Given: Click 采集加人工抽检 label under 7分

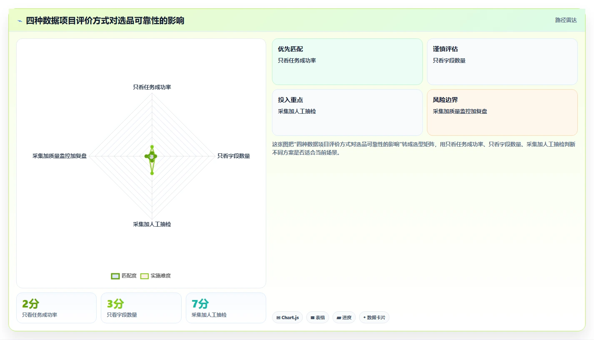Looking at the screenshot, I should click(209, 315).
